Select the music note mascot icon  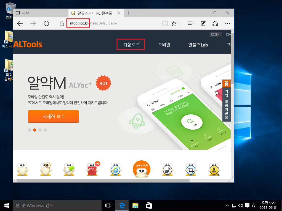(167, 169)
